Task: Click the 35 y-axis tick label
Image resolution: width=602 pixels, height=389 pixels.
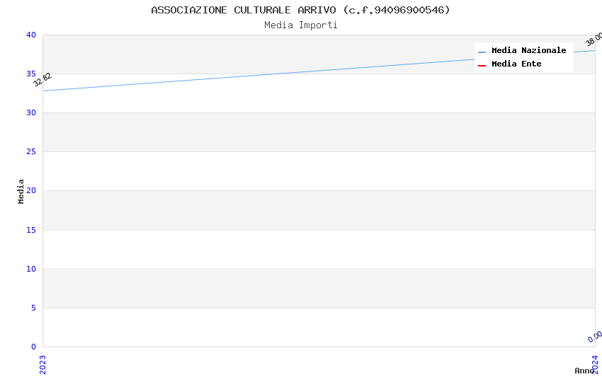Action: click(31, 74)
